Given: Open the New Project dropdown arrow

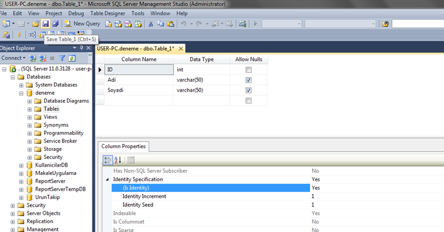Looking at the screenshot, I should [13, 24].
